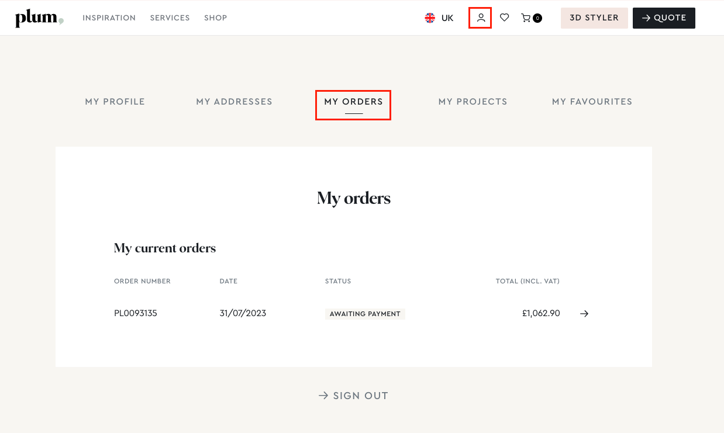
Task: Open the Shop menu
Action: pos(215,18)
